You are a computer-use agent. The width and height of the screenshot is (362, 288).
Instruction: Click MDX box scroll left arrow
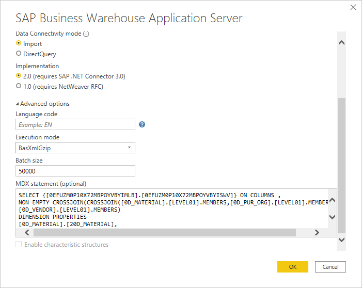27,233
